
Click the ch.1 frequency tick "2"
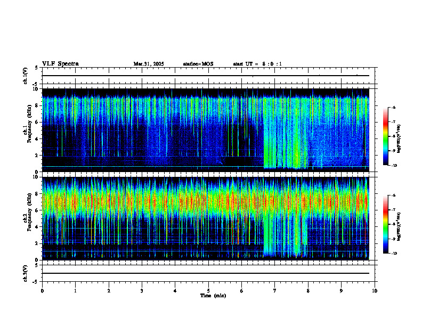pyautogui.click(x=37, y=156)
